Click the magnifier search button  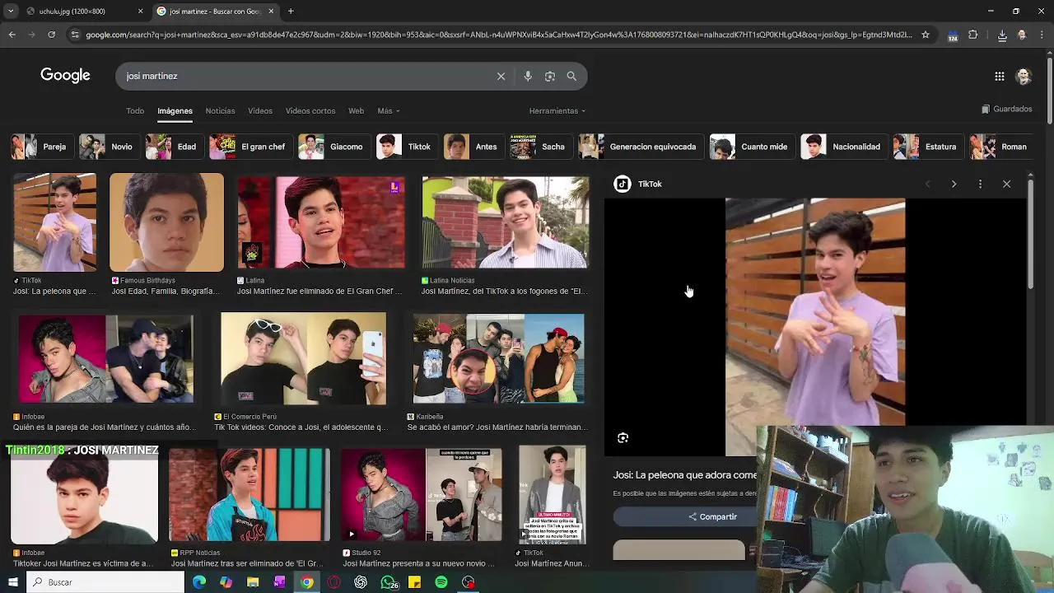tap(571, 76)
